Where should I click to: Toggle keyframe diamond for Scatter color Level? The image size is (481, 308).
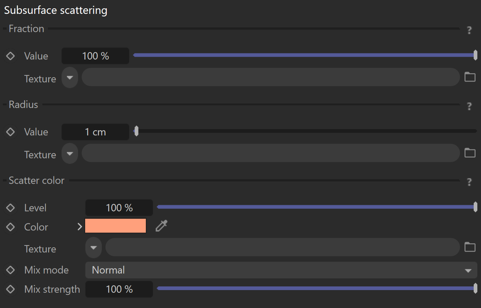10,208
